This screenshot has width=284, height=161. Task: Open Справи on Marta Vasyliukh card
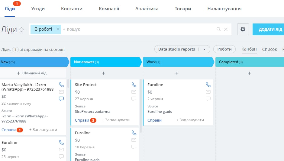point(8,130)
